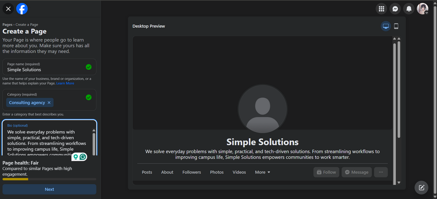437x199 pixels.
Task: Click the Page name input field
Action: 44,69
